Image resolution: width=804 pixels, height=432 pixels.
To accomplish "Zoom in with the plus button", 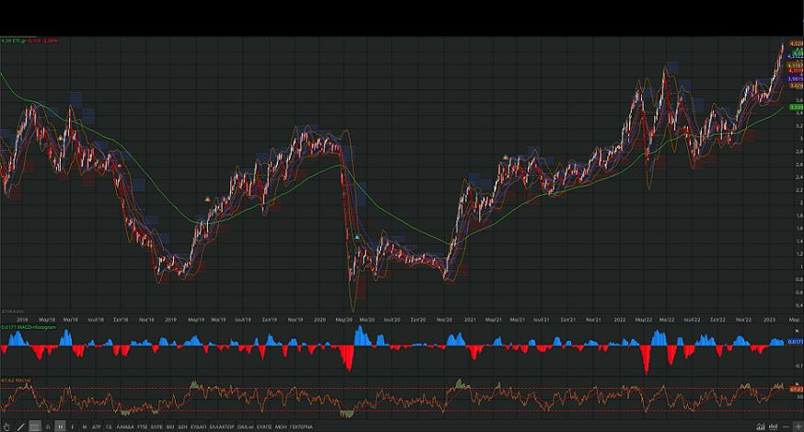I will click(x=798, y=426).
